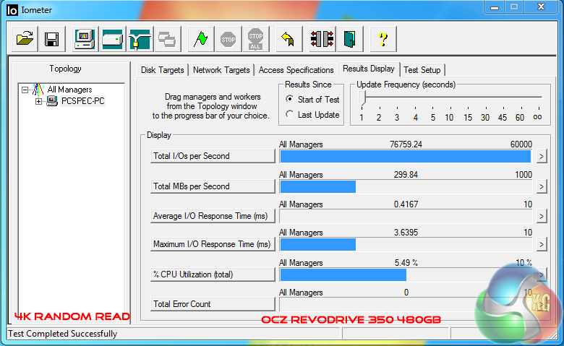Click Average I/O Response Time (ms) button
This screenshot has width=564, height=346.
tap(213, 216)
